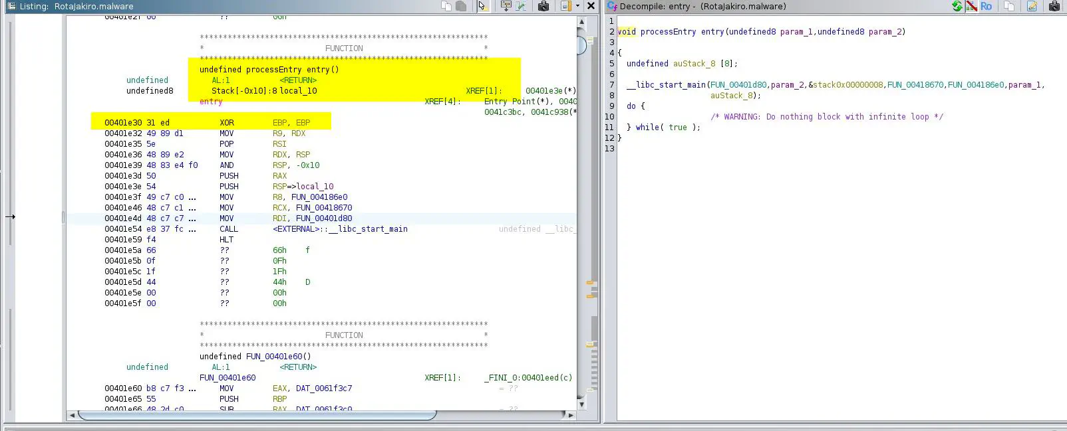The image size is (1067, 431).
Task: Take a snapshot of the Decompile window
Action: point(1054,6)
